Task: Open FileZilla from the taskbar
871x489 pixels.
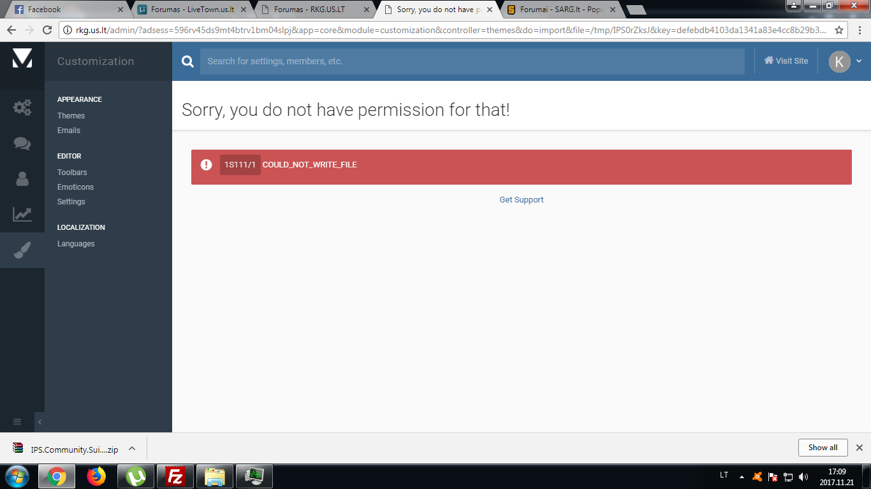Action: point(175,476)
